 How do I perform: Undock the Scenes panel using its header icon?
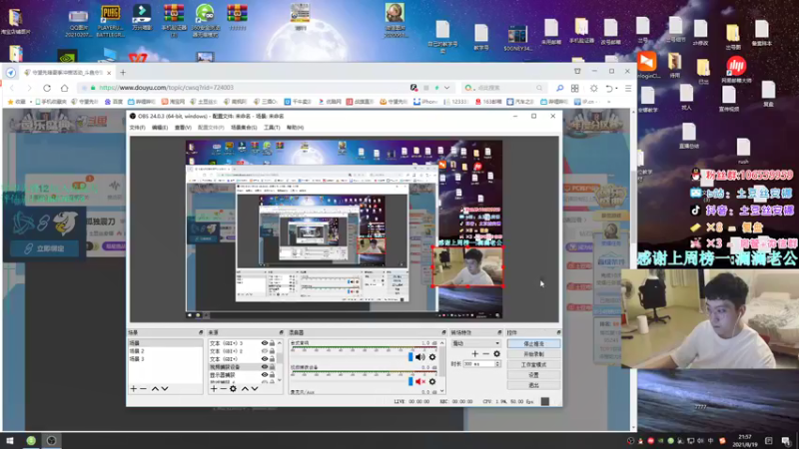[x=201, y=332]
